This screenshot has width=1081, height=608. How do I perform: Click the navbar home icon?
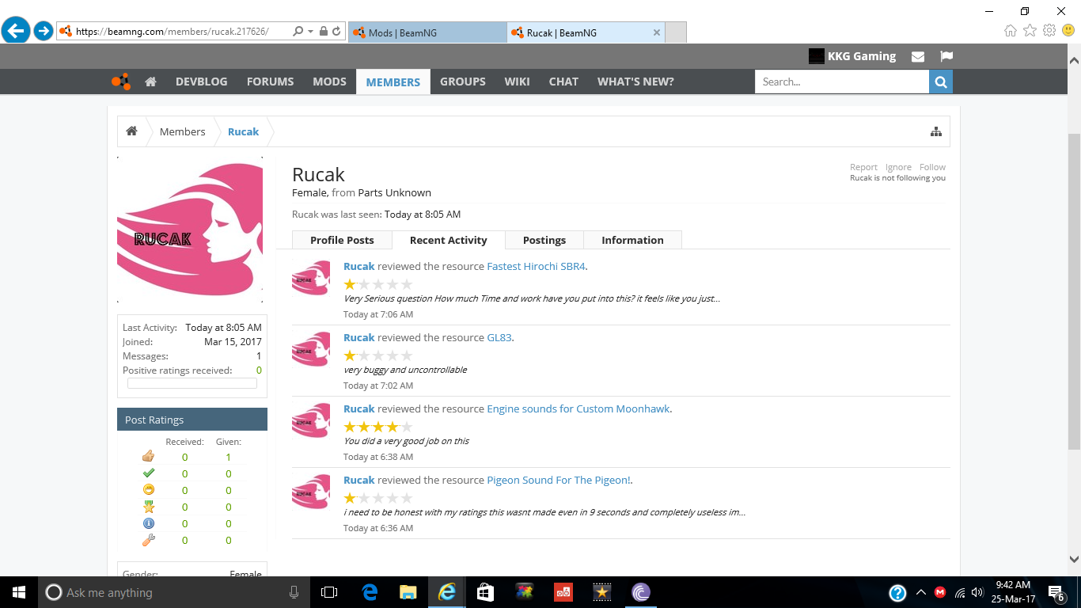150,82
